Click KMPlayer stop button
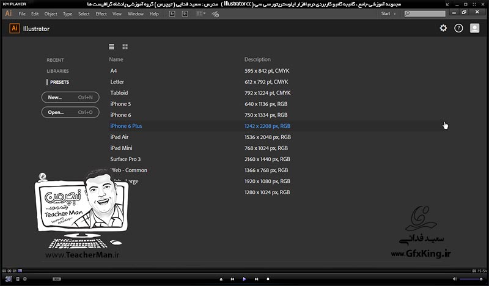The height and width of the screenshot is (286, 489). tap(268, 279)
